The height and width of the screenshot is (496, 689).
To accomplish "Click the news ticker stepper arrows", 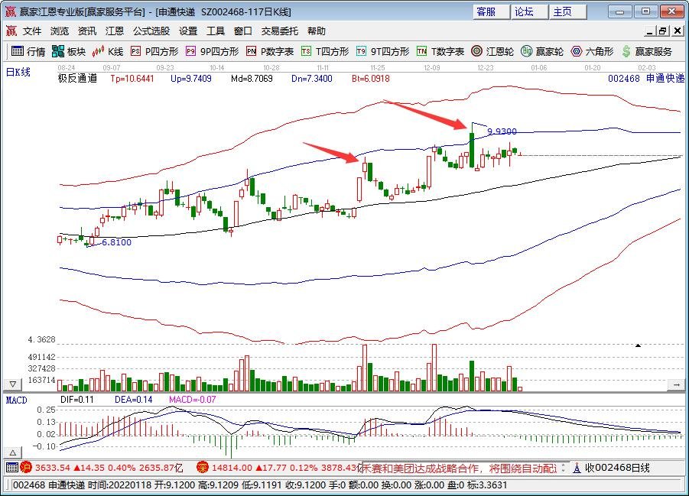I will [564, 468].
